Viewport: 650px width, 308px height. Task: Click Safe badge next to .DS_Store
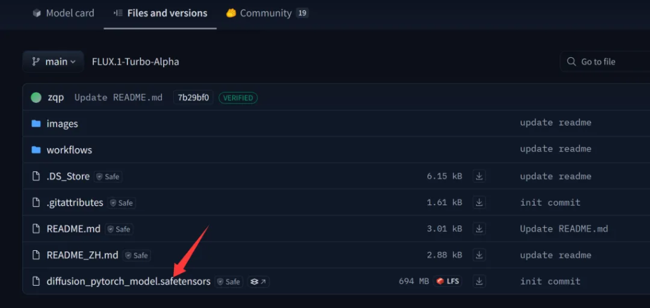(x=108, y=177)
